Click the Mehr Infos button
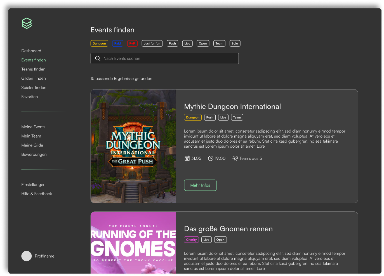384x276 pixels. tap(200, 185)
